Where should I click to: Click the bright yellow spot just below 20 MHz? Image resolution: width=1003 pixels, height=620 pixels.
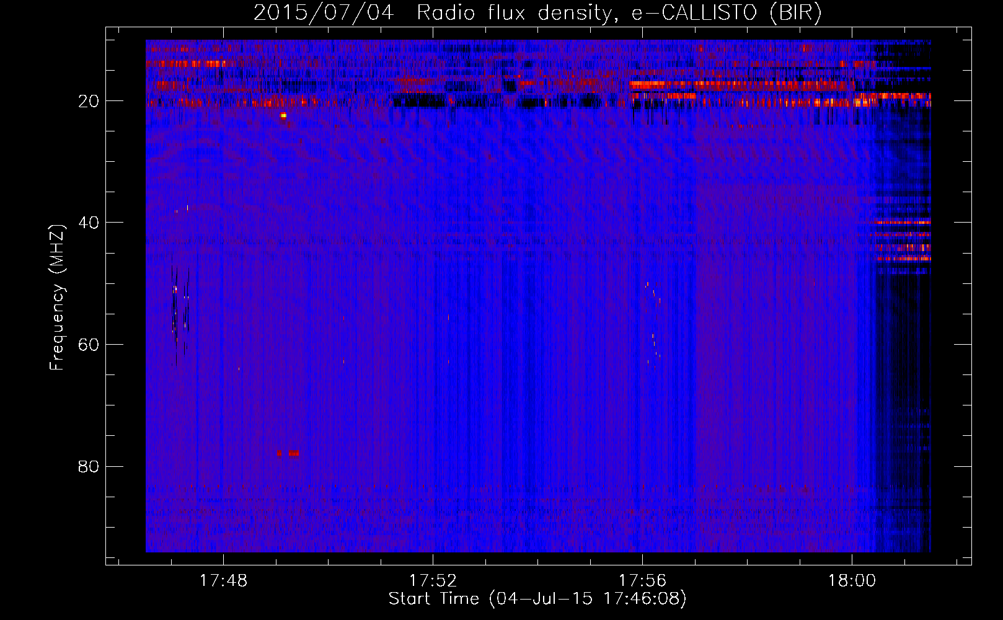(x=283, y=115)
